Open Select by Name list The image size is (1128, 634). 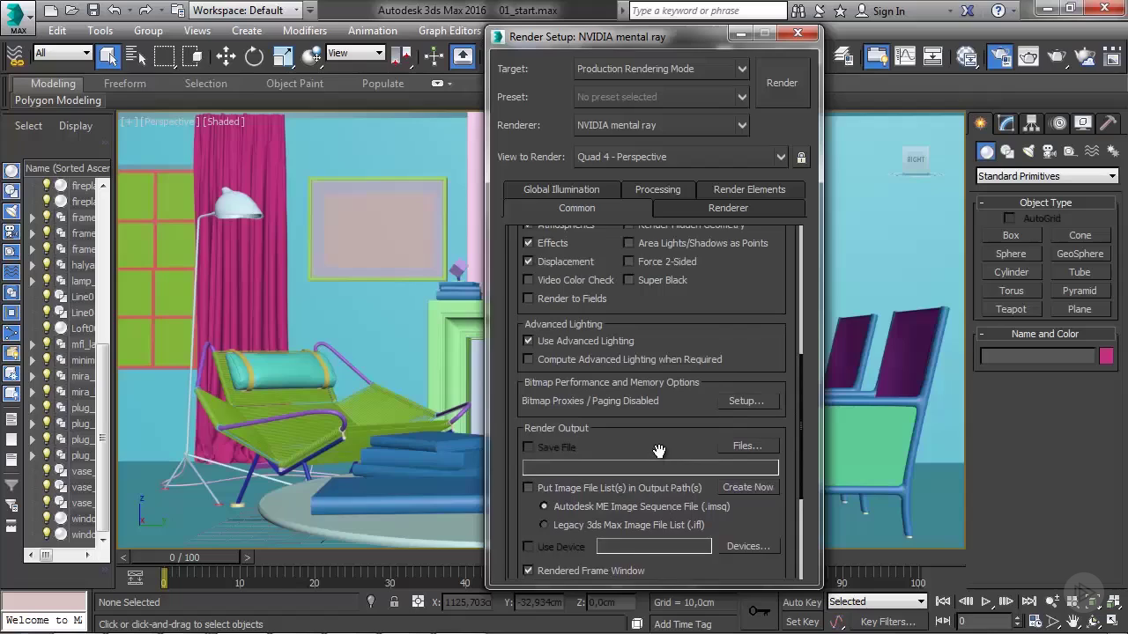tap(136, 56)
